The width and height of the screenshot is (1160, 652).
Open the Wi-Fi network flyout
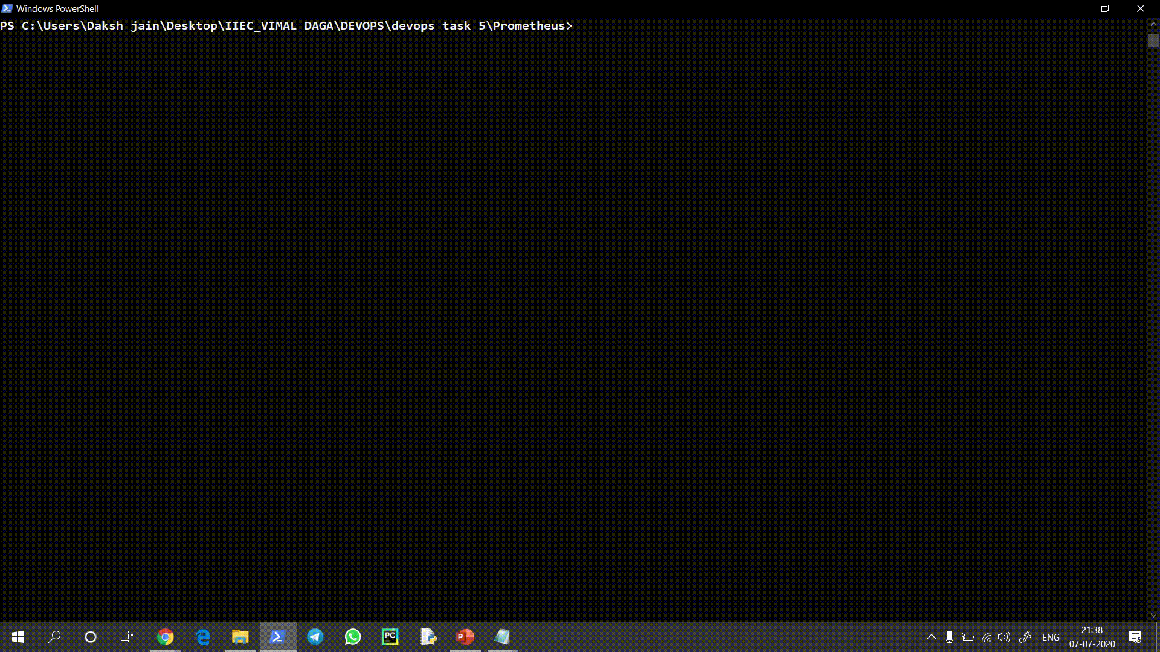[x=987, y=637]
